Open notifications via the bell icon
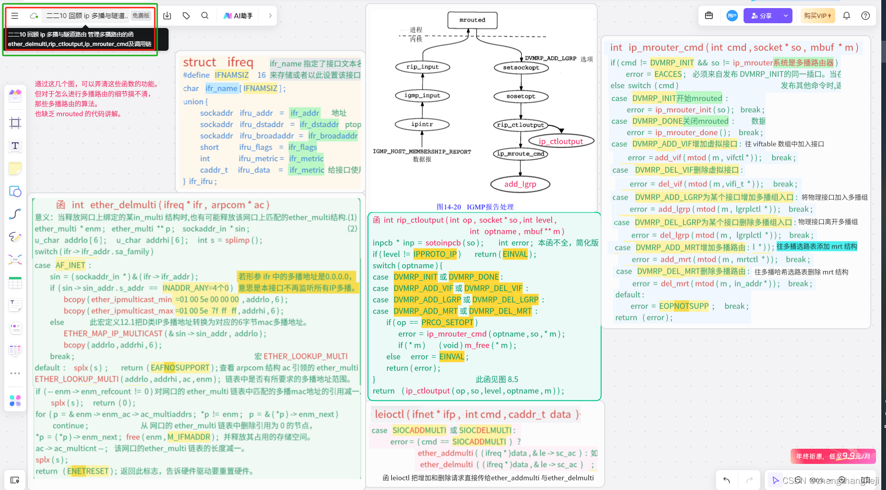Screen dimensions: 886x490 tap(847, 16)
